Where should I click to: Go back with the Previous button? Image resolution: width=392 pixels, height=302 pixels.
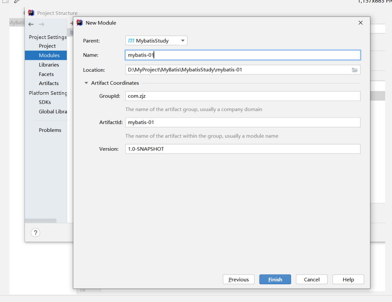(x=239, y=279)
